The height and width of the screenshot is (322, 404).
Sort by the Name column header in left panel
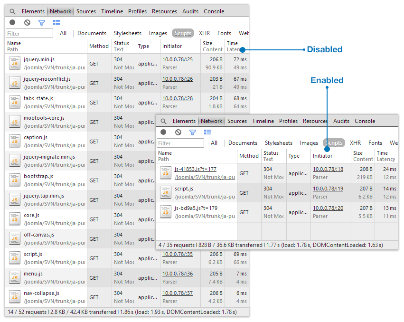pyautogui.click(x=14, y=43)
